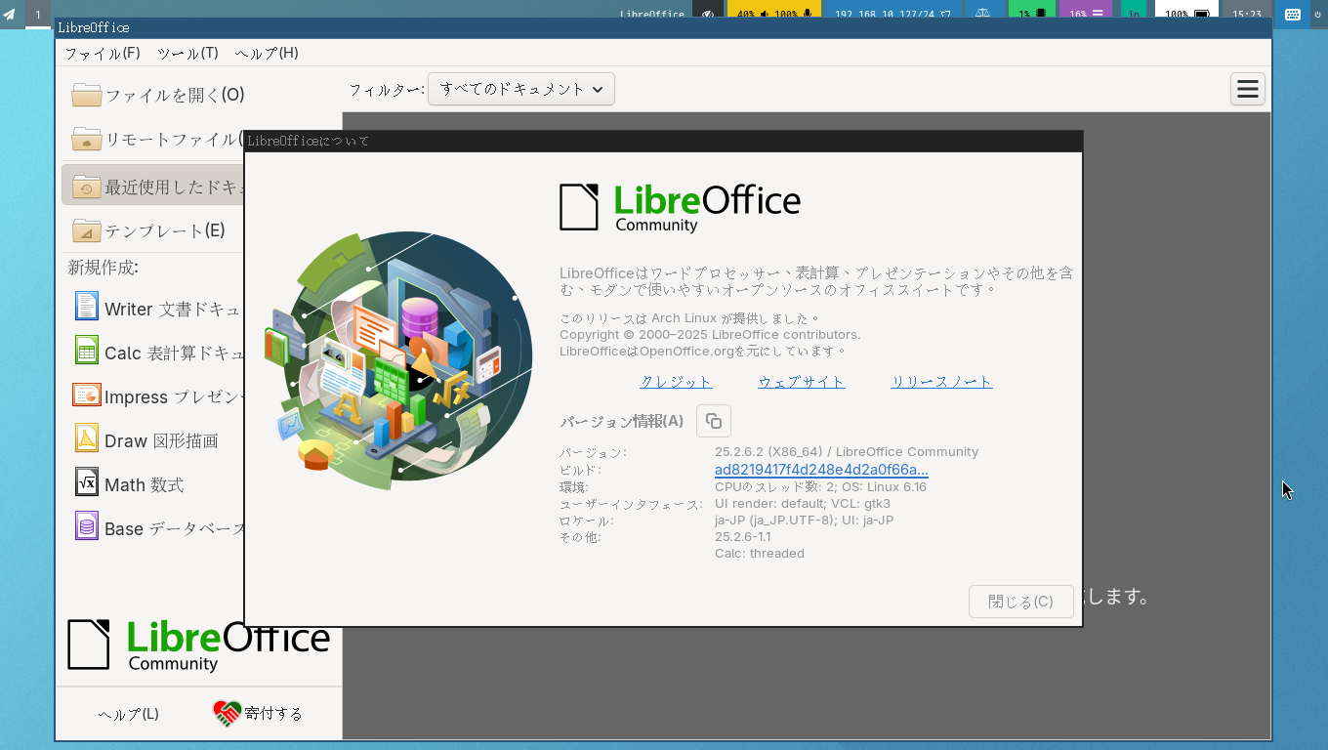Click the balance scale tray icon

click(x=982, y=15)
